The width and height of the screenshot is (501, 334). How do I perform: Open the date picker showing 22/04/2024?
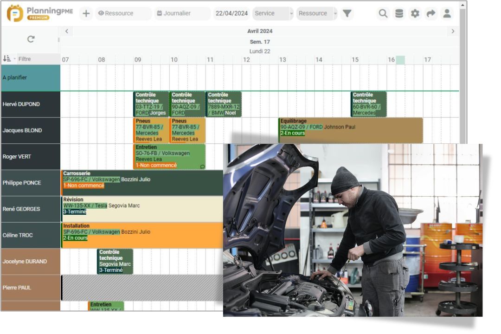pos(231,13)
